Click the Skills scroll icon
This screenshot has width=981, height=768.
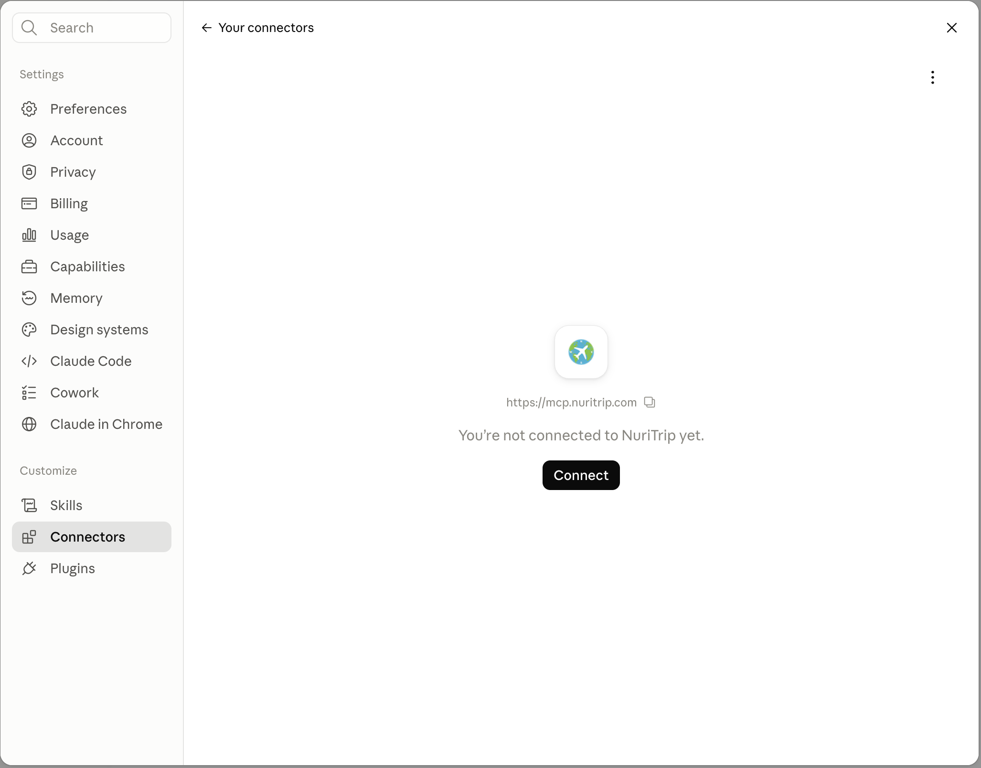29,505
